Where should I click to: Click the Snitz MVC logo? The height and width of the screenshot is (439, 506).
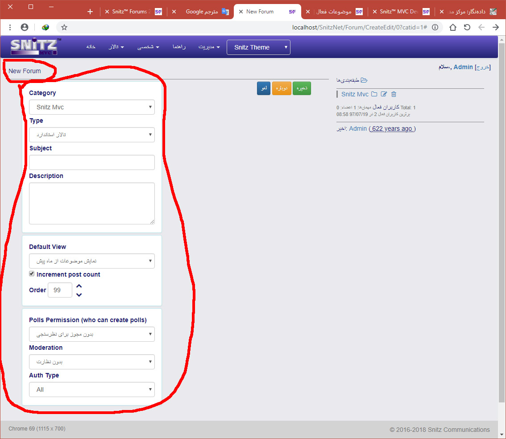[x=35, y=47]
